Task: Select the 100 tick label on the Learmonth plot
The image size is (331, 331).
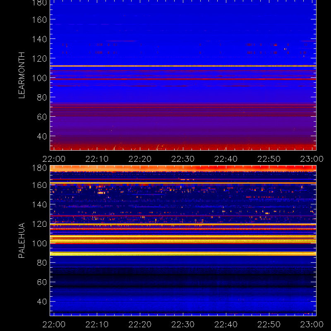Action: tap(39, 78)
